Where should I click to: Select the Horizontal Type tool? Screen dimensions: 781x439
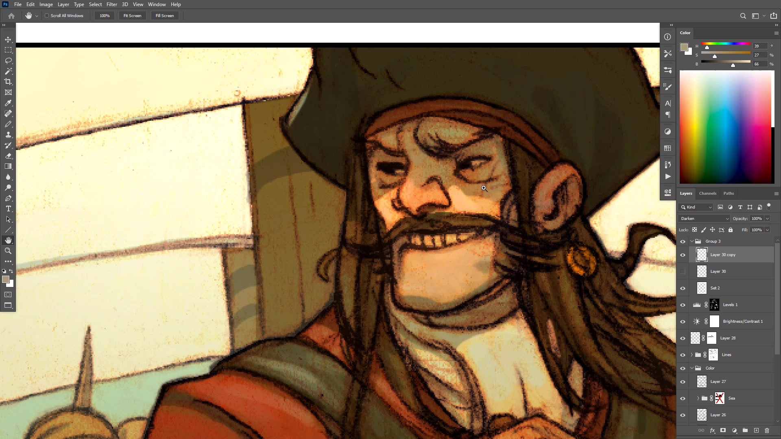coord(8,209)
